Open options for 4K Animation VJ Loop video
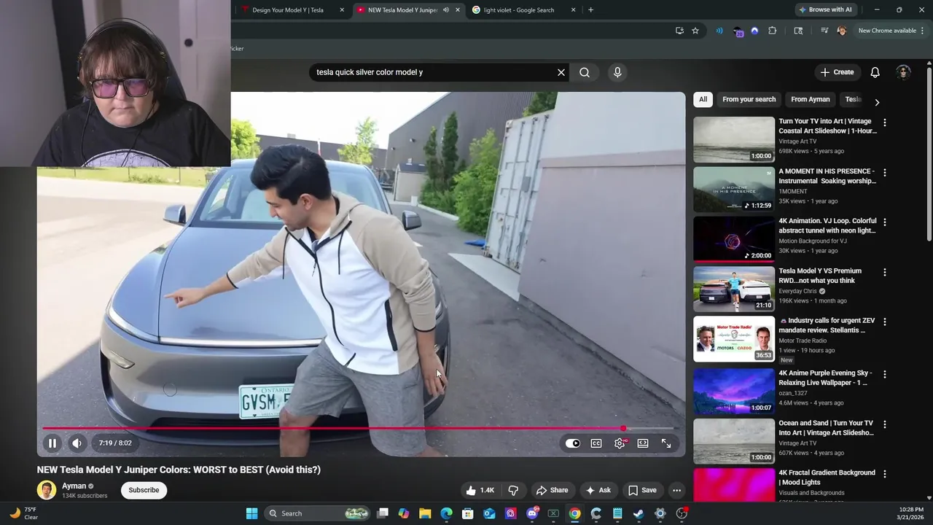 (885, 222)
